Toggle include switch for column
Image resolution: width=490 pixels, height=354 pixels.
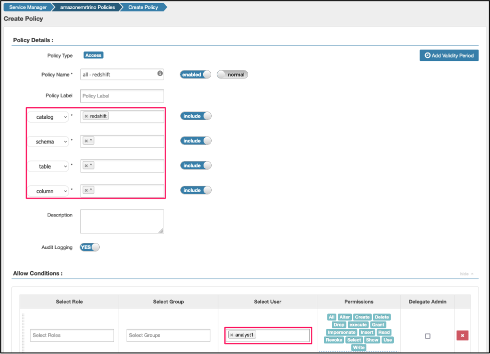(x=196, y=190)
